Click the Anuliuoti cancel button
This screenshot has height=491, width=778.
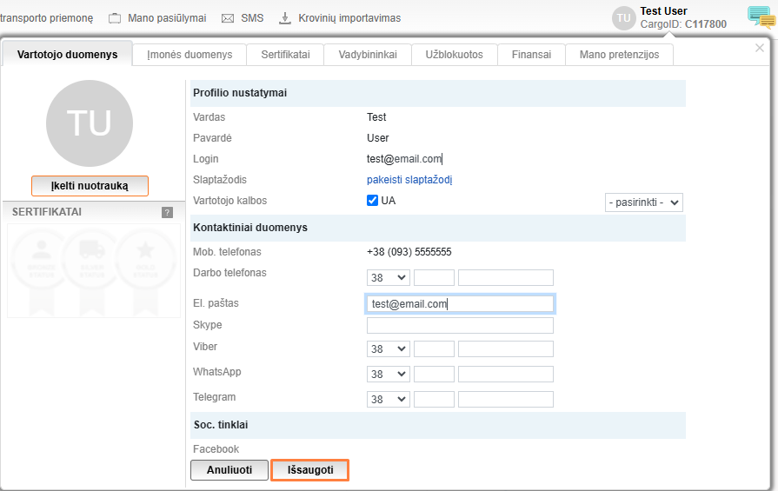point(229,470)
